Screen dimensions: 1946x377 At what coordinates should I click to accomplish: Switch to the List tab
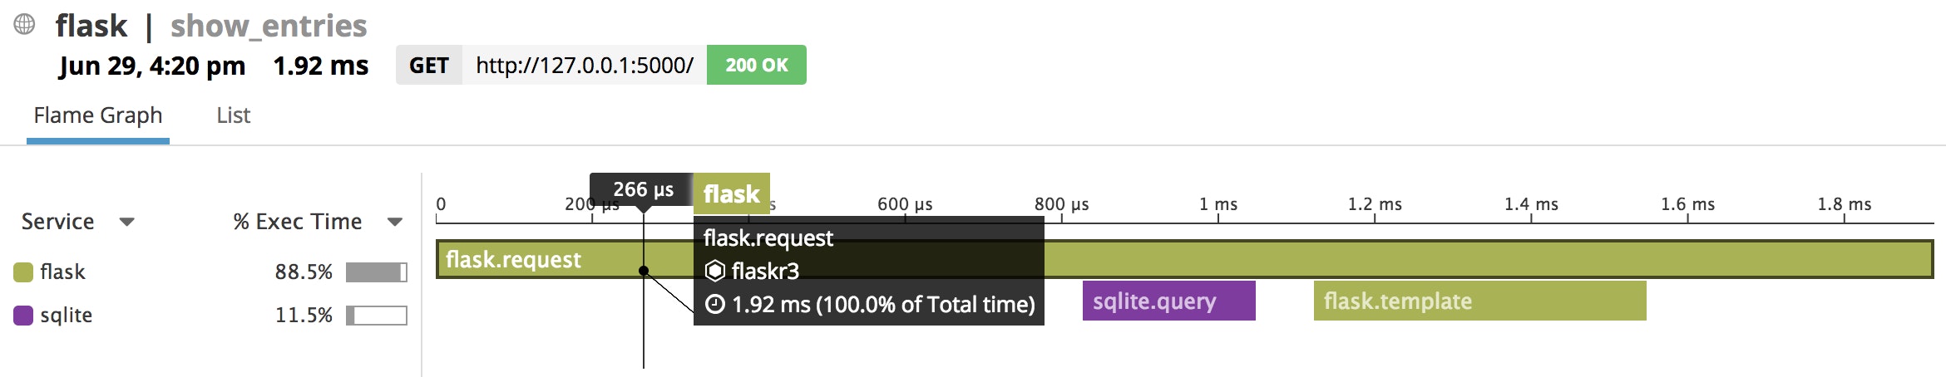(233, 115)
